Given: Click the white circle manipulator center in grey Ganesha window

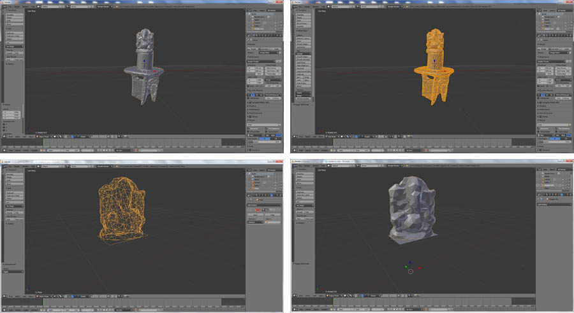Looking at the screenshot, I should (411, 272).
